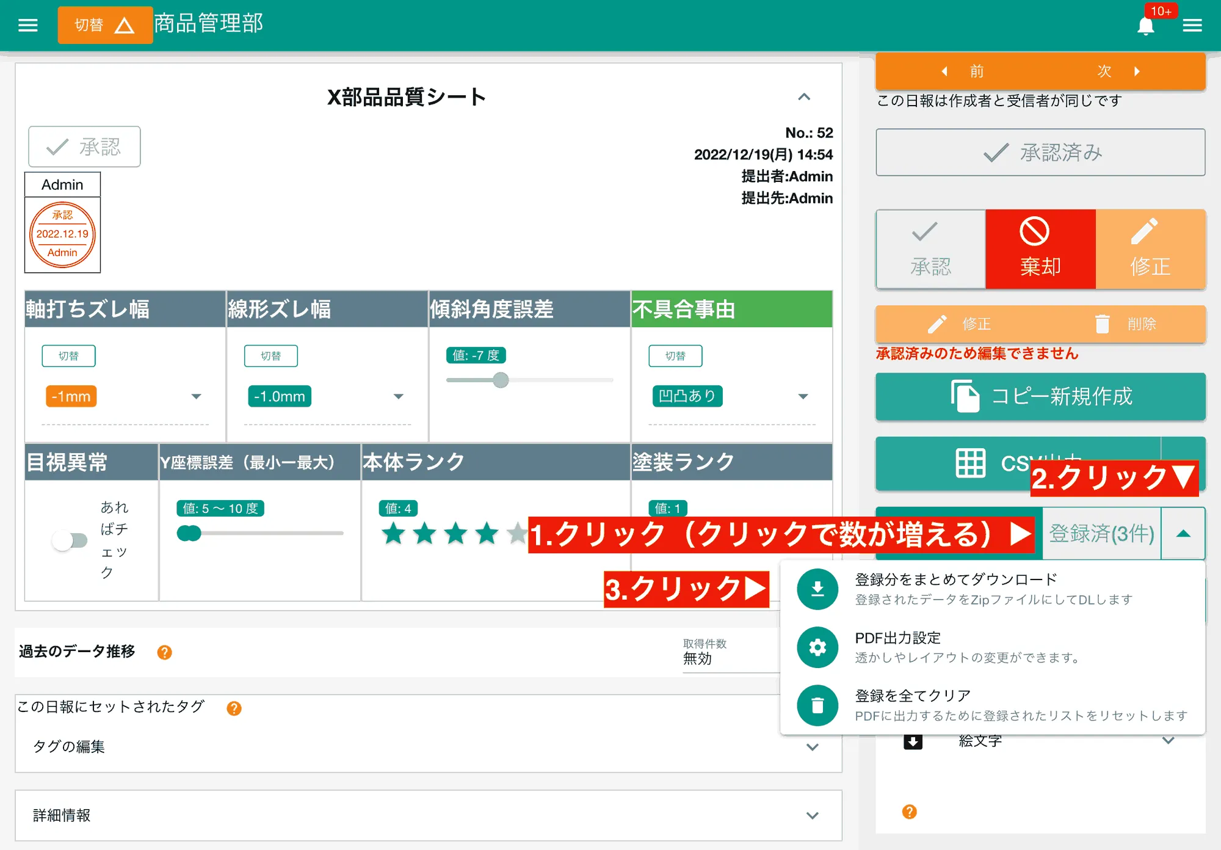This screenshot has width=1221, height=850.
Task: Click the trash icon for 登録を全てクリア
Action: (x=817, y=705)
